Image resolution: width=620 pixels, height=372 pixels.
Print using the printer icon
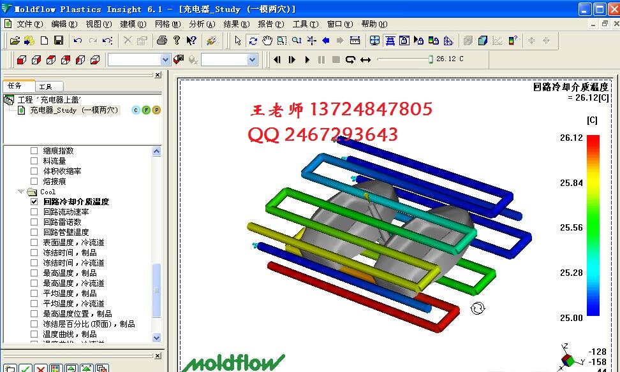pos(162,40)
